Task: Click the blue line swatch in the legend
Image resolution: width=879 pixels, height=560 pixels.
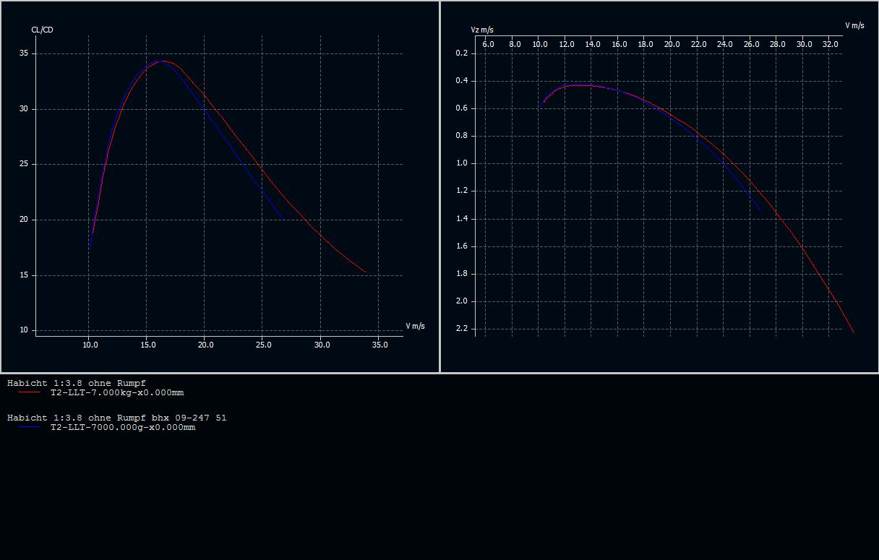Action: [29, 427]
